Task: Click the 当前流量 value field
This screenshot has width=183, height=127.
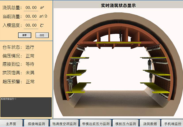Action: pos(31,17)
